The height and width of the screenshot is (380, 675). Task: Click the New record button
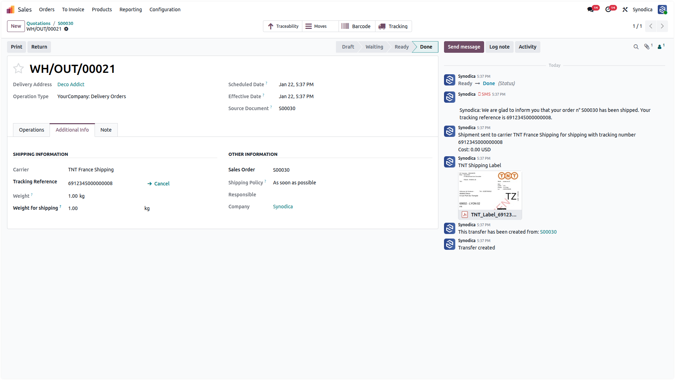[16, 26]
